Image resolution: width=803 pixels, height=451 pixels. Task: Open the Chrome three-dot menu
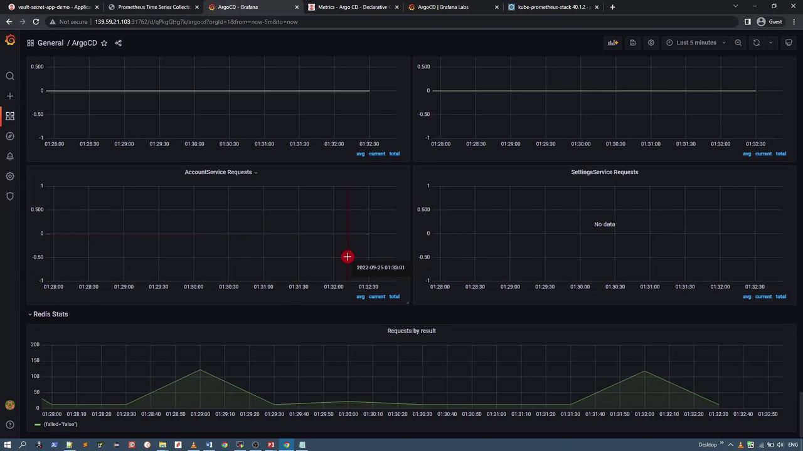[x=794, y=21]
